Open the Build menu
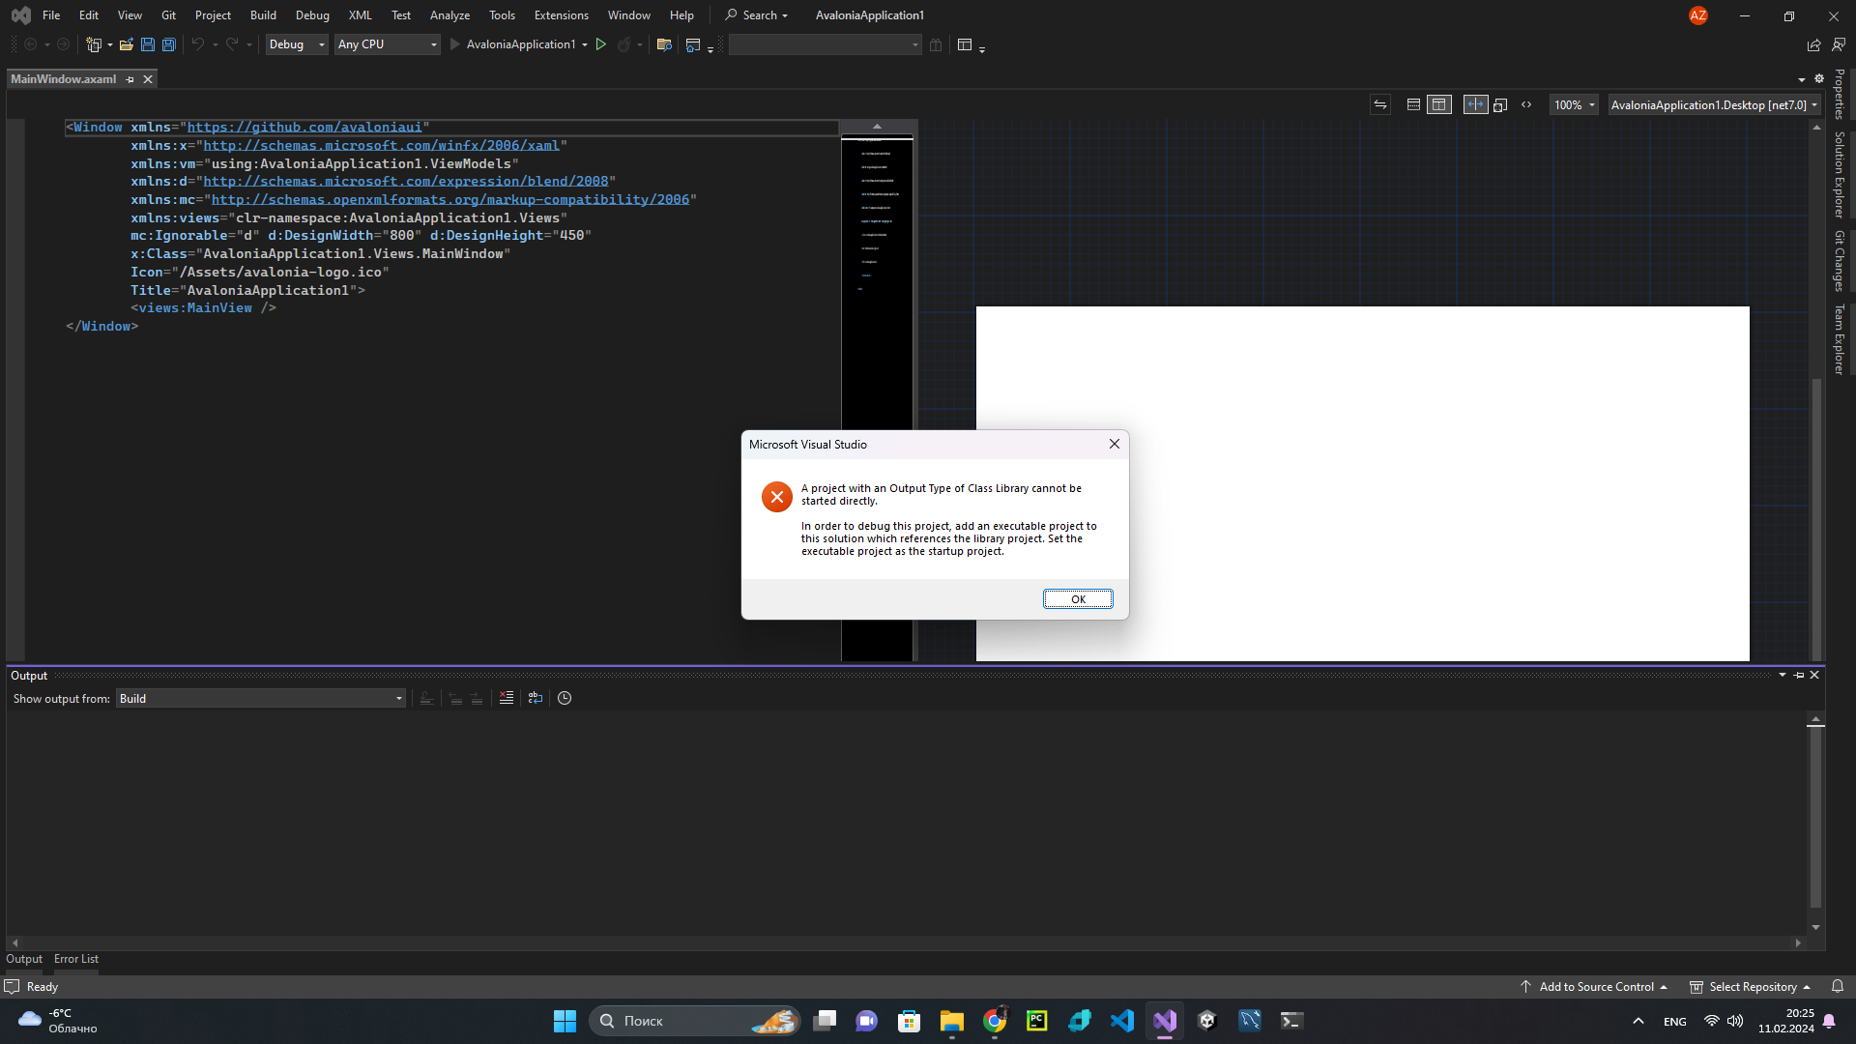This screenshot has height=1044, width=1856. 263,15
